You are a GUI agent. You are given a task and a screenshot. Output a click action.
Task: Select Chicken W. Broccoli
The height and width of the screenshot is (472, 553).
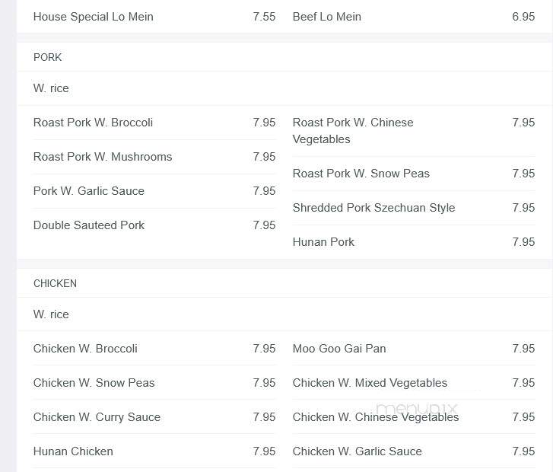coord(85,349)
